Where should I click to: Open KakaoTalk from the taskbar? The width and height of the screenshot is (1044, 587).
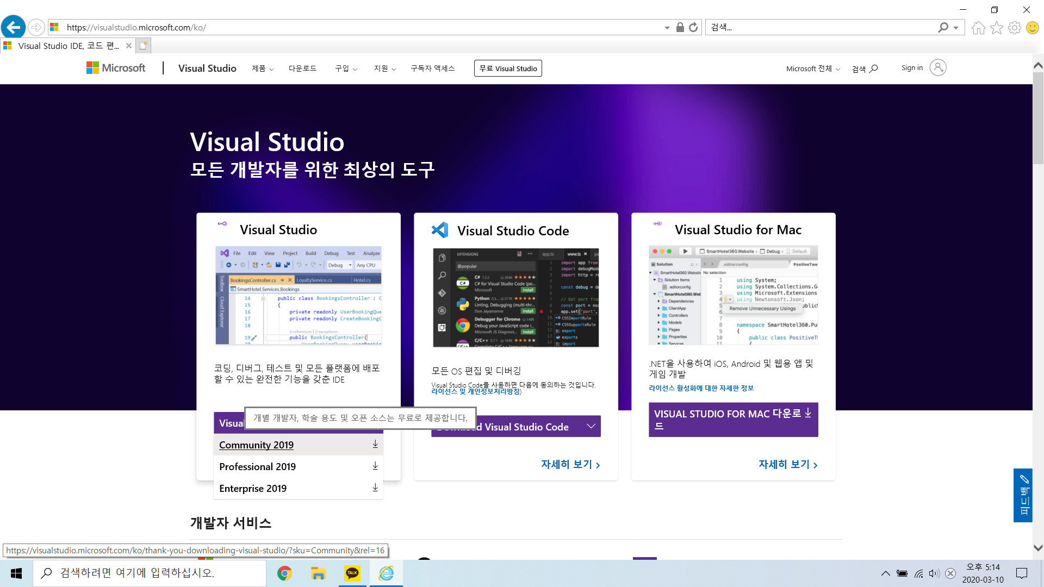[352, 573]
